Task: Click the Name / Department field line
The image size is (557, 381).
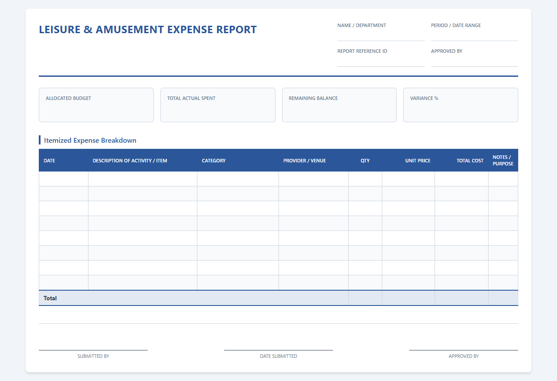Action: [380, 36]
